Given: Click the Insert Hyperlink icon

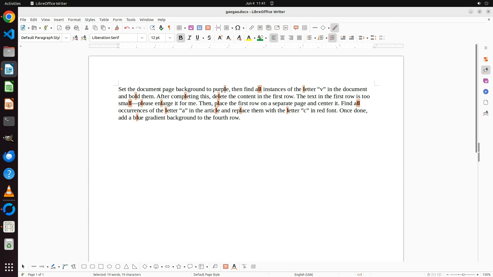Looking at the screenshot, I should point(252,28).
